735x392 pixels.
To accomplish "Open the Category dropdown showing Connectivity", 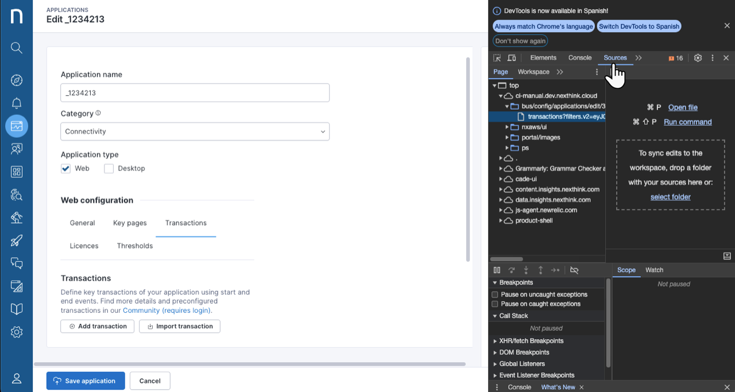I will point(195,131).
